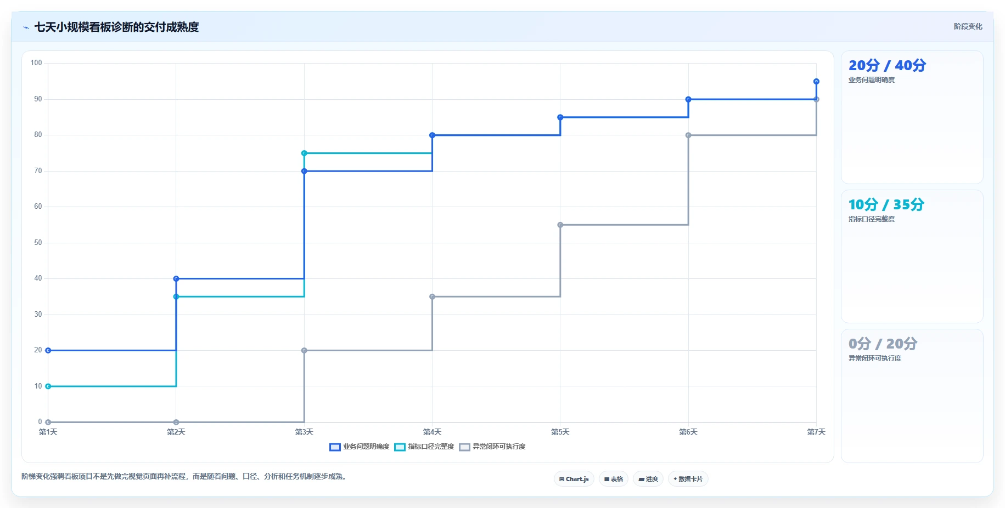Screen dimensions: 1005x508
Task: Open the 20分 / 40分 stat card
Action: click(x=912, y=117)
